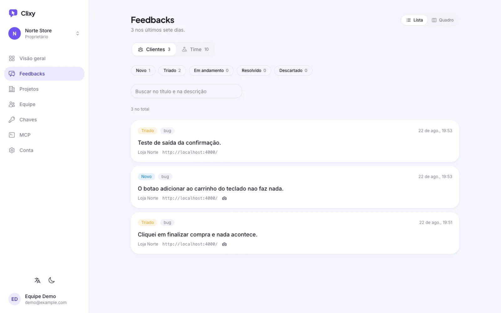Click the '22 de ago., 19:51' timestamp

click(x=436, y=223)
